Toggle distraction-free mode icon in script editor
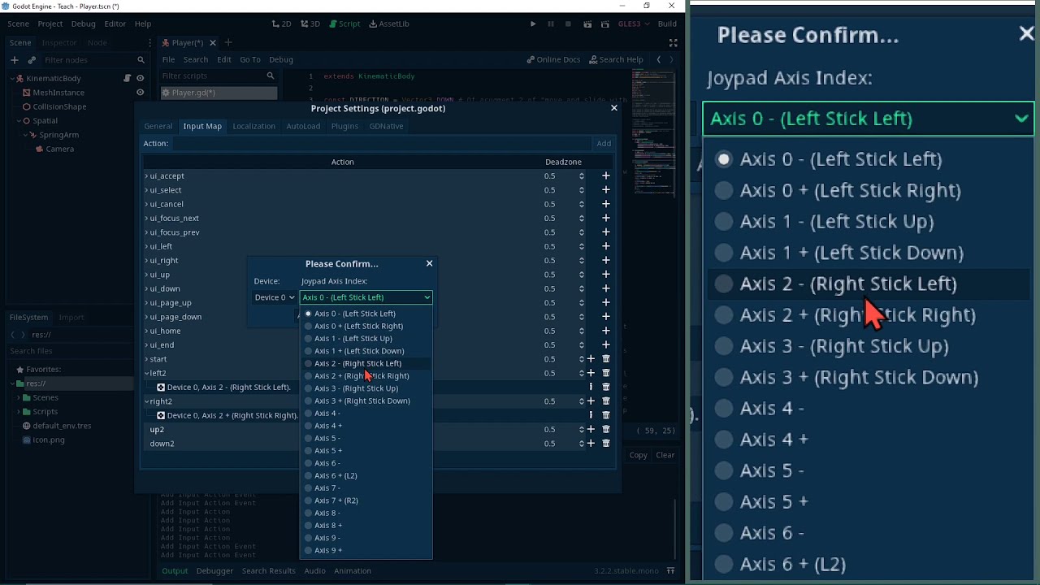This screenshot has width=1040, height=585. click(673, 43)
